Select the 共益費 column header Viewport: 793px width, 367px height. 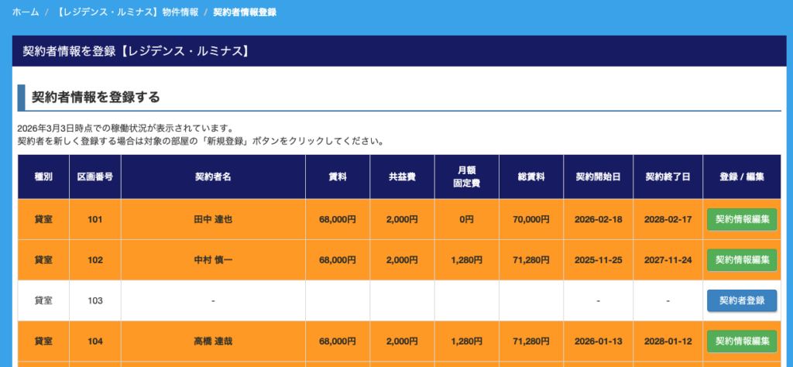pos(402,177)
